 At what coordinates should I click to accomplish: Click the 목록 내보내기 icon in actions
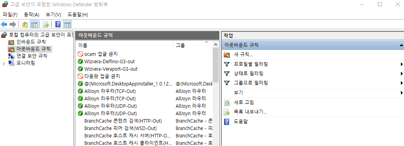(x=227, y=112)
